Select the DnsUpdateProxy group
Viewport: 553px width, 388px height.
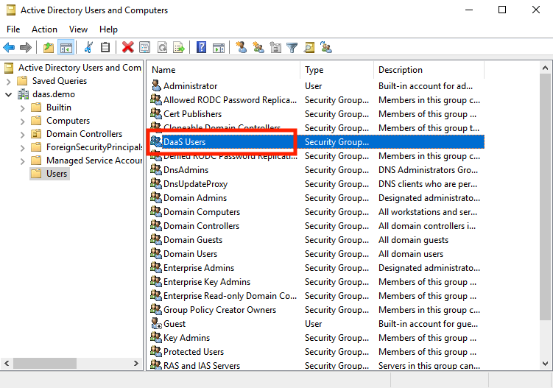tap(195, 184)
